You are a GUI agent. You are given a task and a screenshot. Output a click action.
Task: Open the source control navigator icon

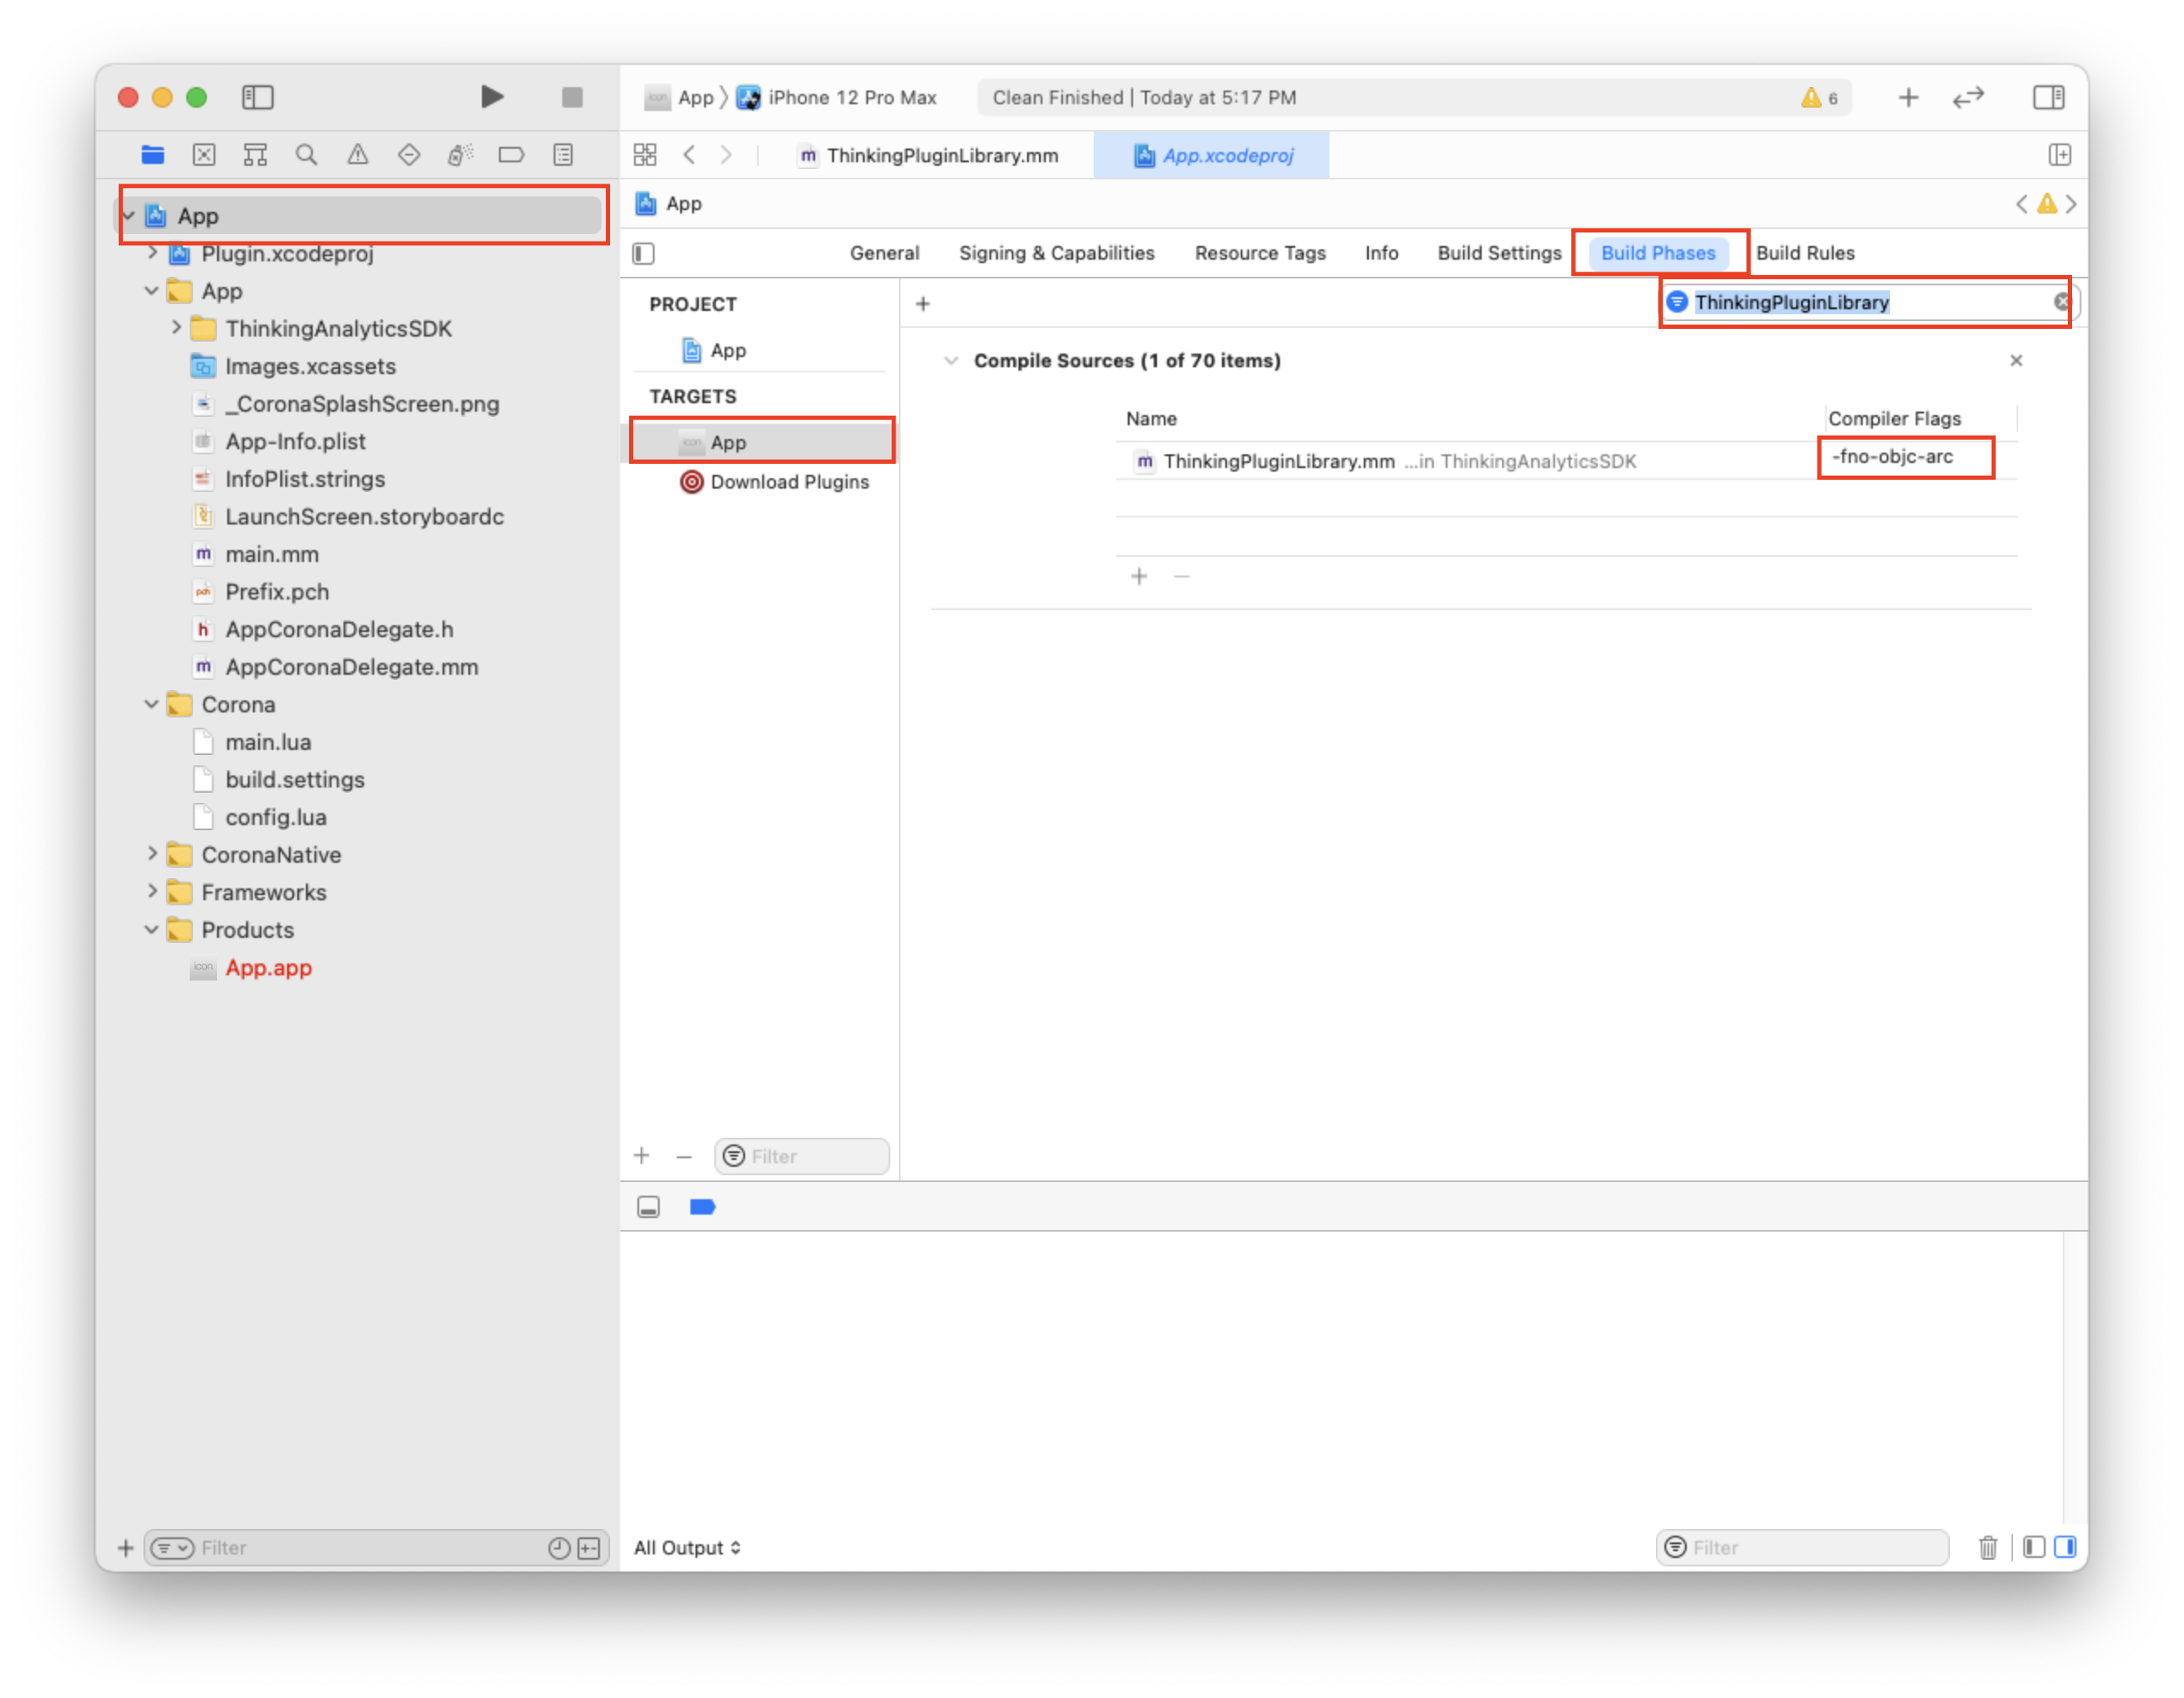tap(204, 155)
